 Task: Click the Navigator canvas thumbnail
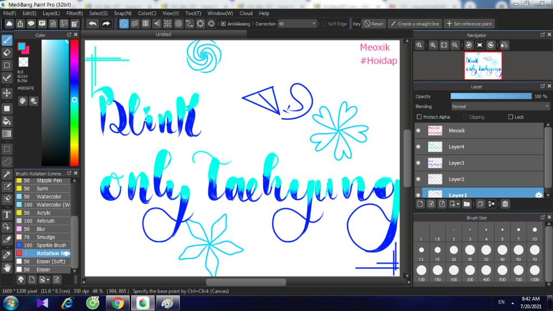[483, 65]
